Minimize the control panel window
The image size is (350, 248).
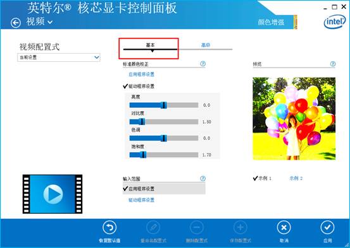(x=325, y=8)
